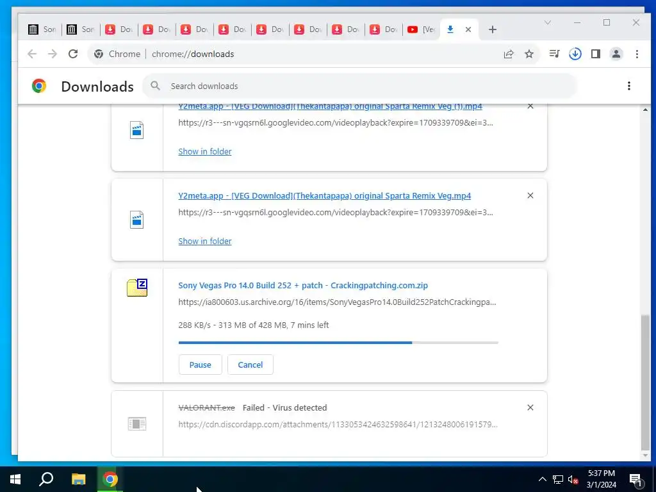Open the Windows Start menu
Screen dimensions: 656x492
[x=15, y=479]
